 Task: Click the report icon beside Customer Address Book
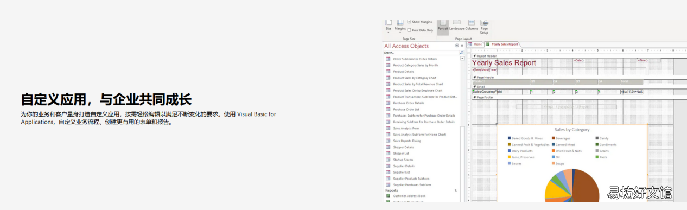click(x=388, y=196)
